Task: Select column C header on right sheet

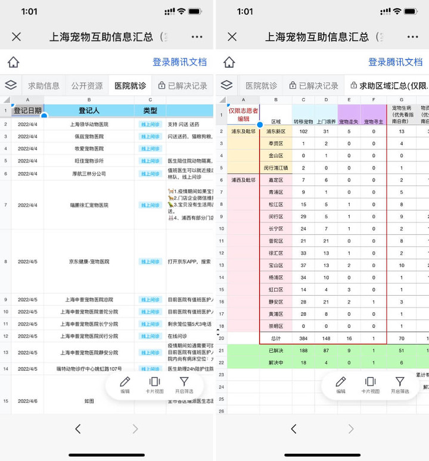Action: click(x=303, y=100)
